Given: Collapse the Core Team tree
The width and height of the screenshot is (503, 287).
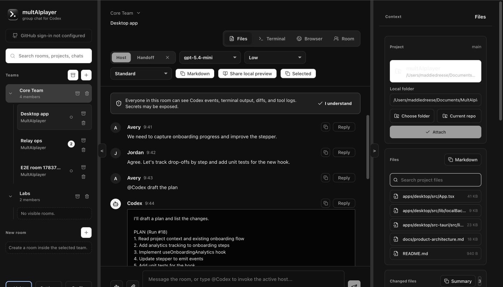Looking at the screenshot, I should [x=10, y=93].
